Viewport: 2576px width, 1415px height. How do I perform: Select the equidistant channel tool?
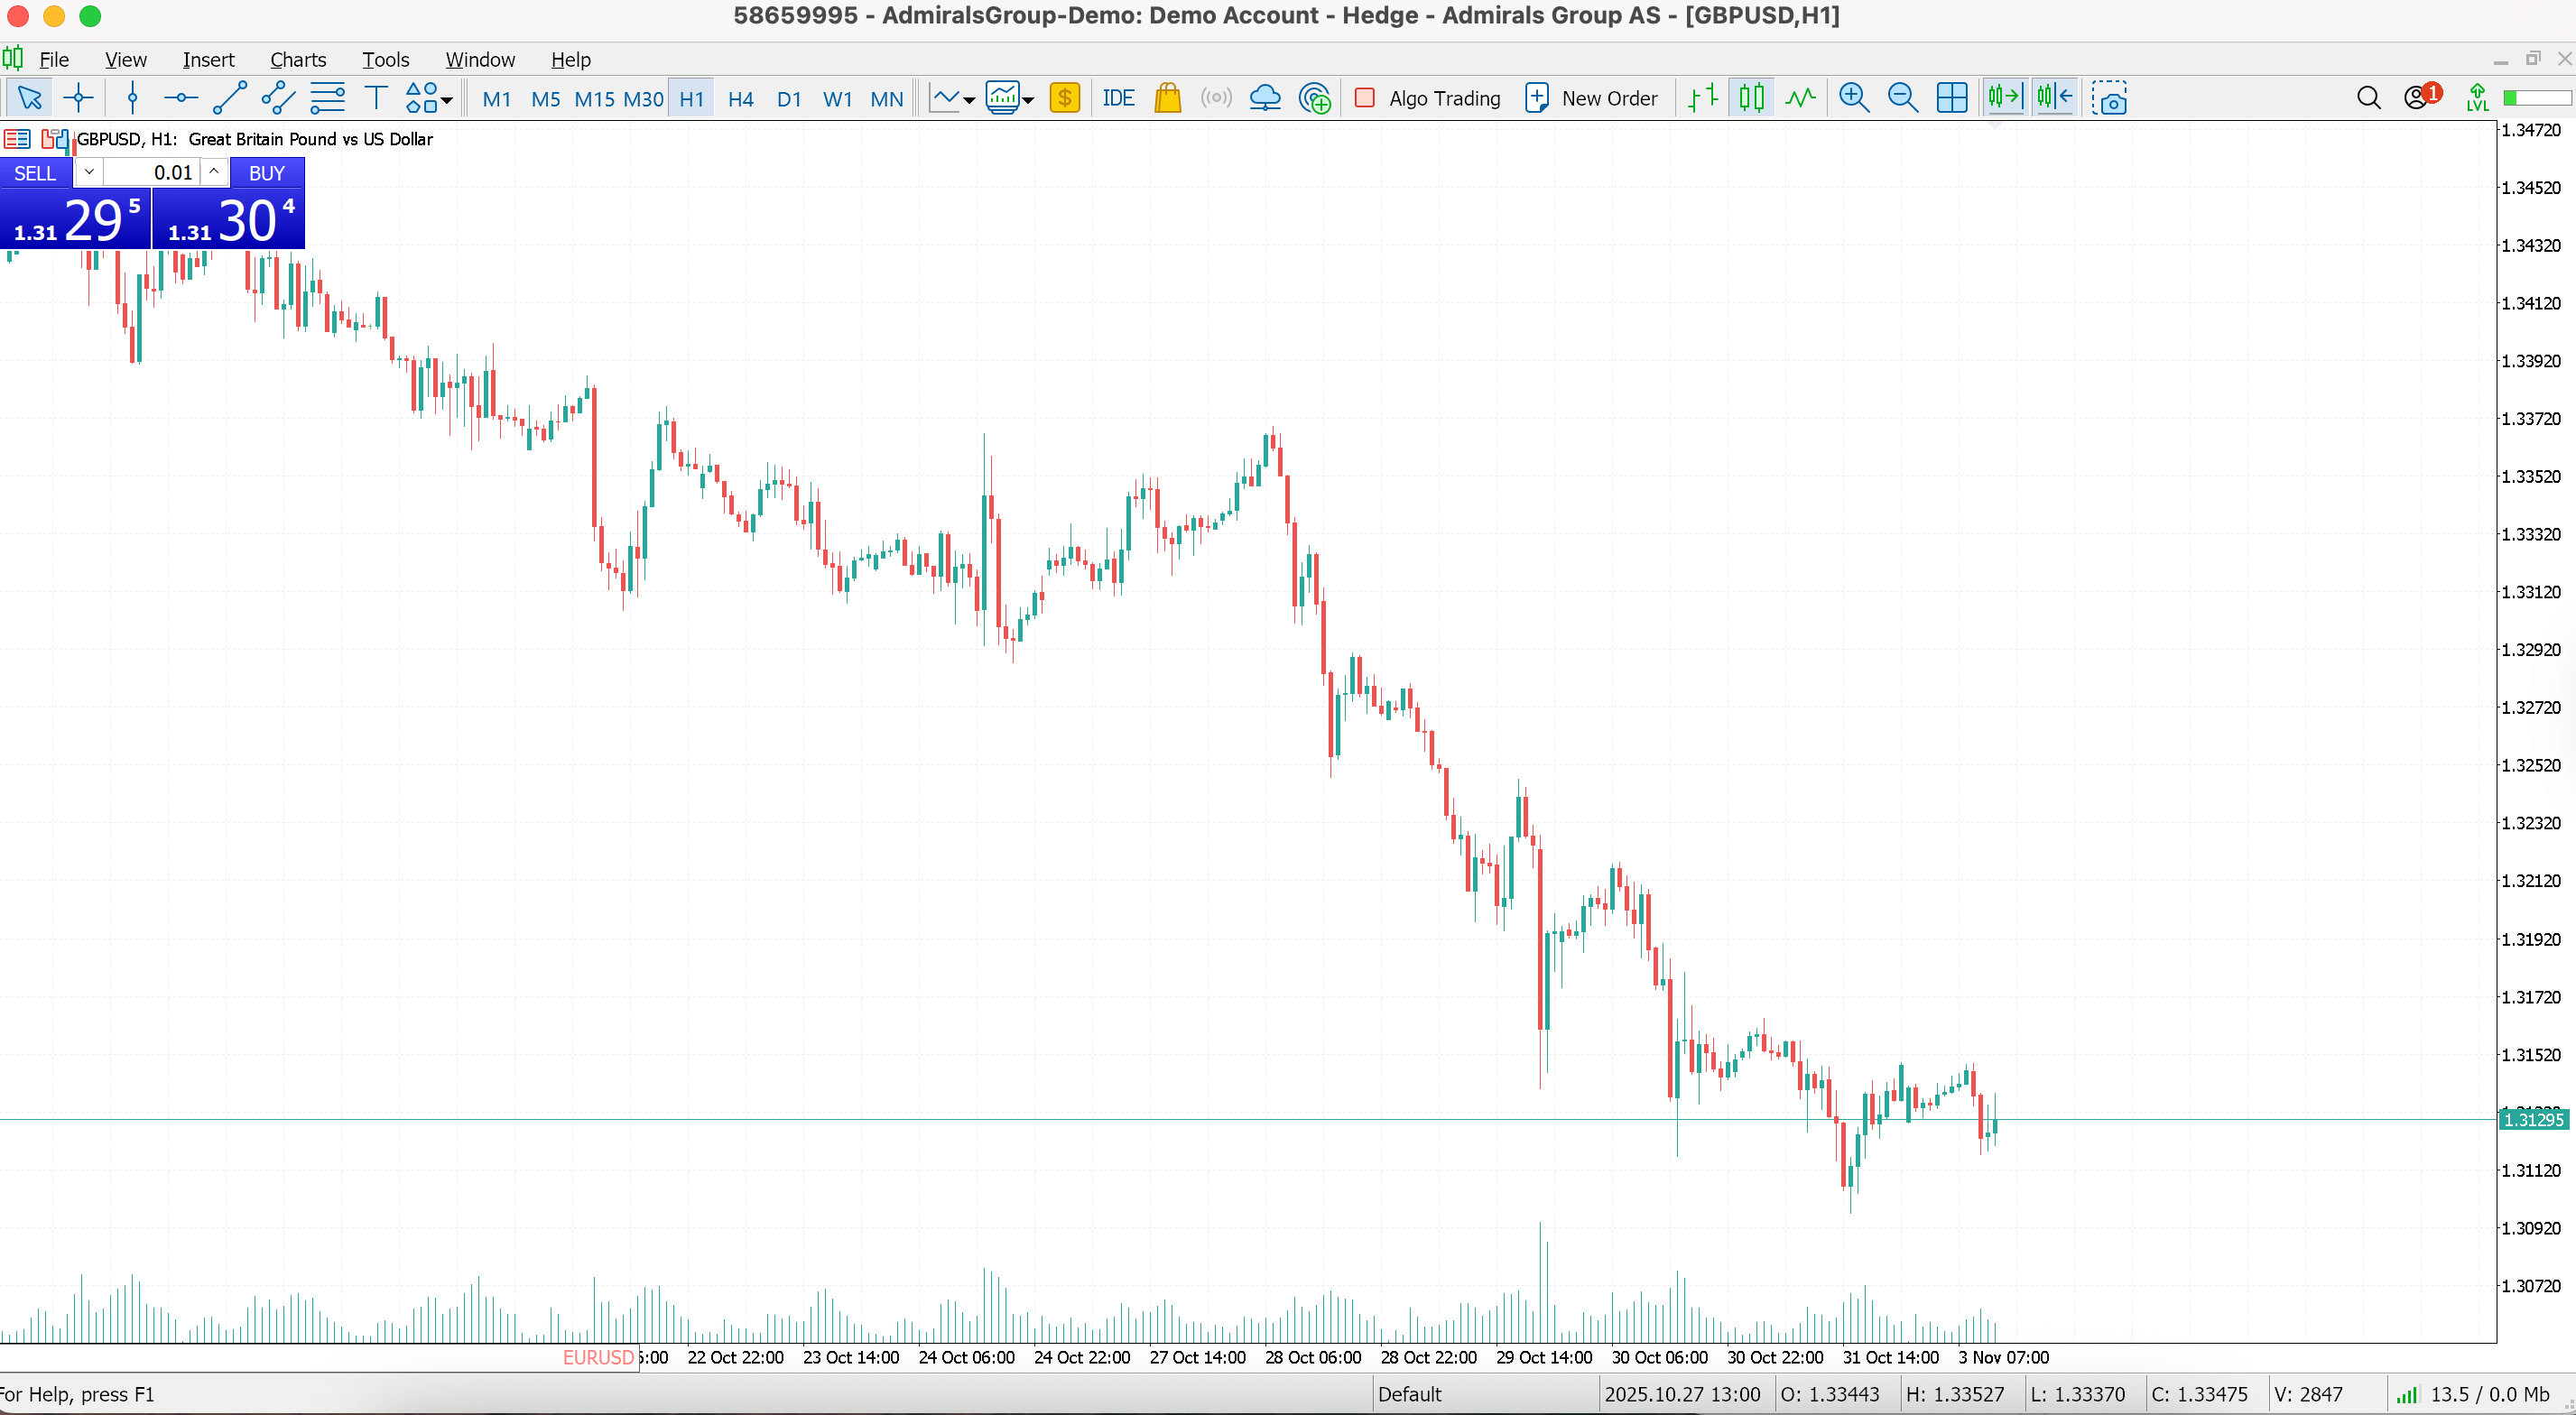278,98
